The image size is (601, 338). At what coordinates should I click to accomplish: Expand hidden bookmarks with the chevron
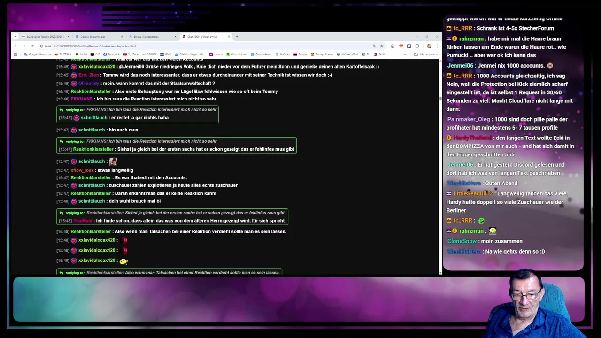(405, 54)
